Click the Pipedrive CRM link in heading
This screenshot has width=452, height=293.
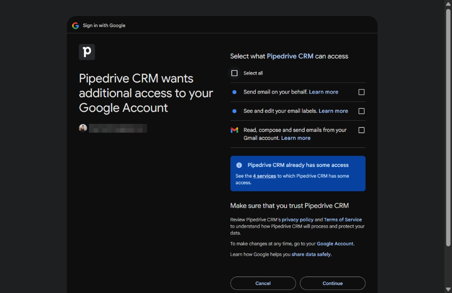tap(290, 56)
